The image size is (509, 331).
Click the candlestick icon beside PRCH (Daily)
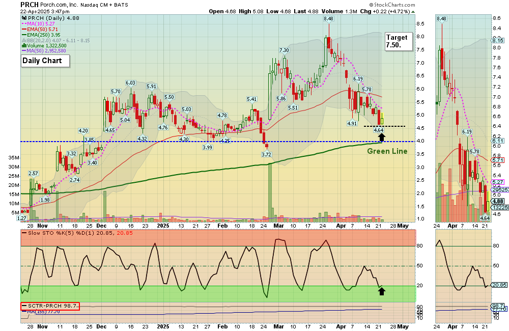coord(24,18)
